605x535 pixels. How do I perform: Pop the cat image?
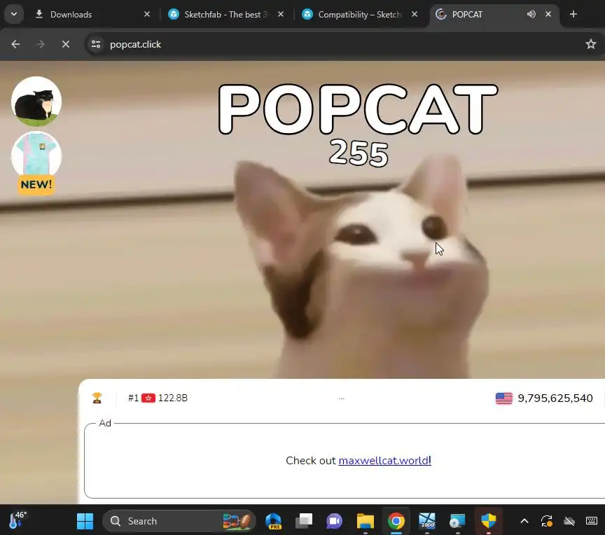pyautogui.click(x=361, y=266)
